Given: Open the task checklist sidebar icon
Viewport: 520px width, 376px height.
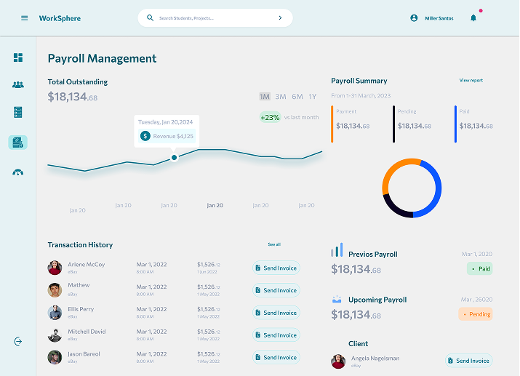Looking at the screenshot, I should (18, 112).
